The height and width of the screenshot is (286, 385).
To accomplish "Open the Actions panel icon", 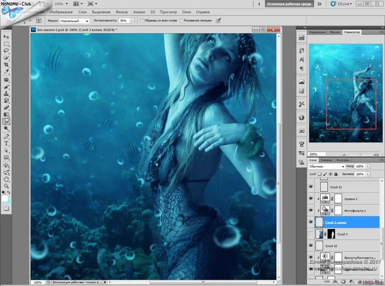I will [x=302, y=131].
